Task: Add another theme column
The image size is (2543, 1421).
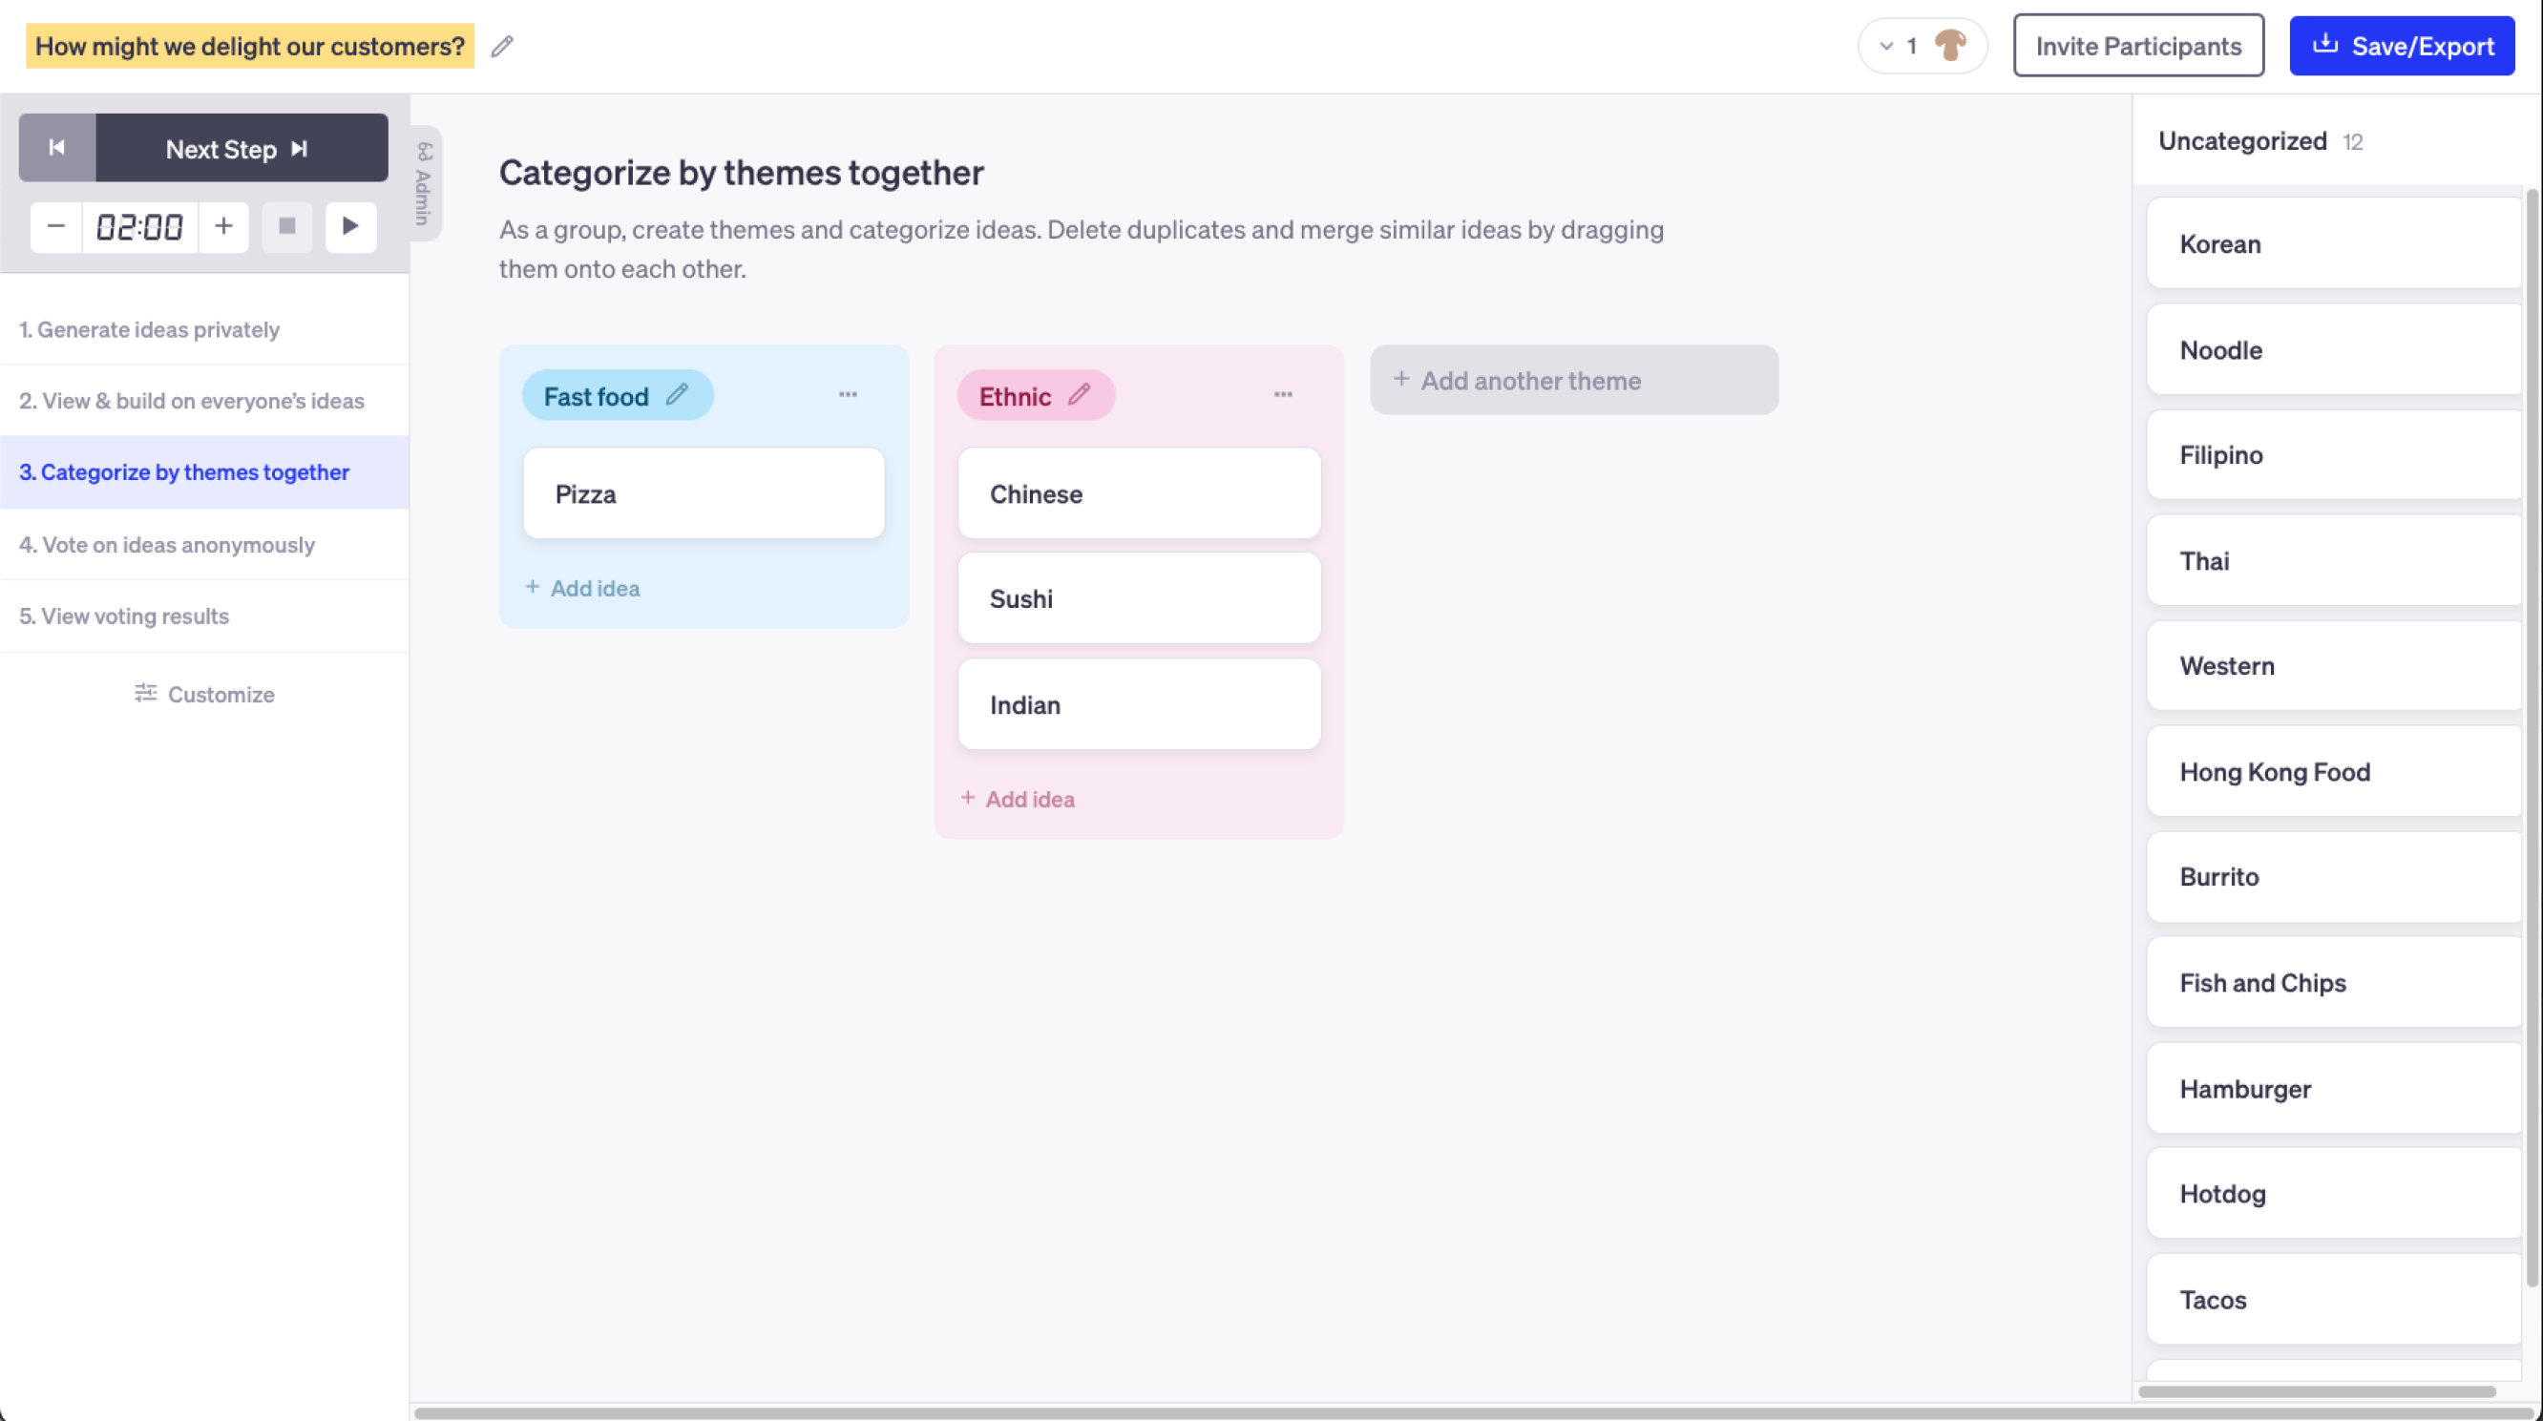Action: [x=1573, y=379]
